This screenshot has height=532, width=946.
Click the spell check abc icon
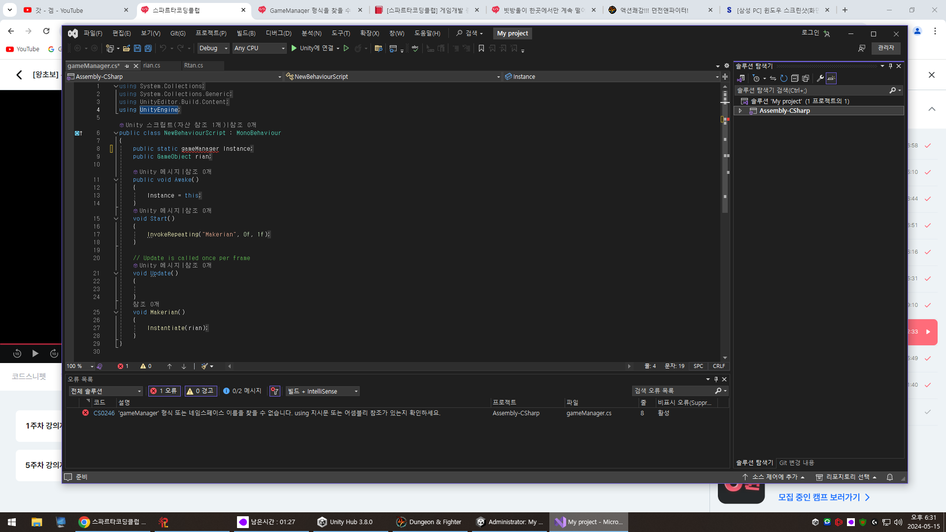click(415, 48)
